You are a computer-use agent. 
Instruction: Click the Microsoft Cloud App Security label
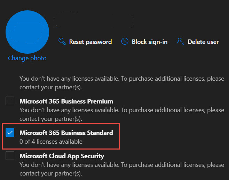click(x=62, y=156)
